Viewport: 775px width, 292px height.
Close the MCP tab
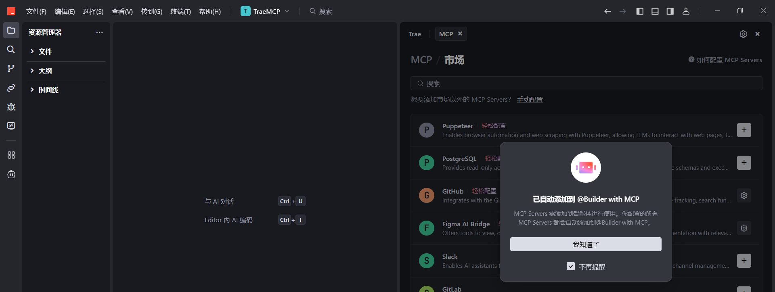[x=460, y=33]
